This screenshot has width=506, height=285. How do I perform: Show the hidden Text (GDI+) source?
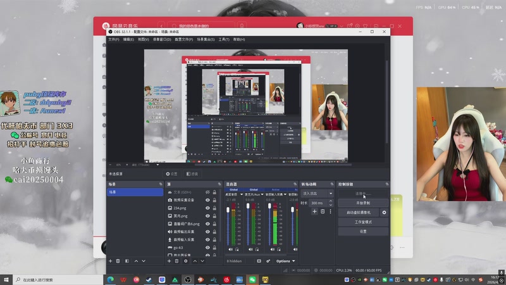point(207,193)
